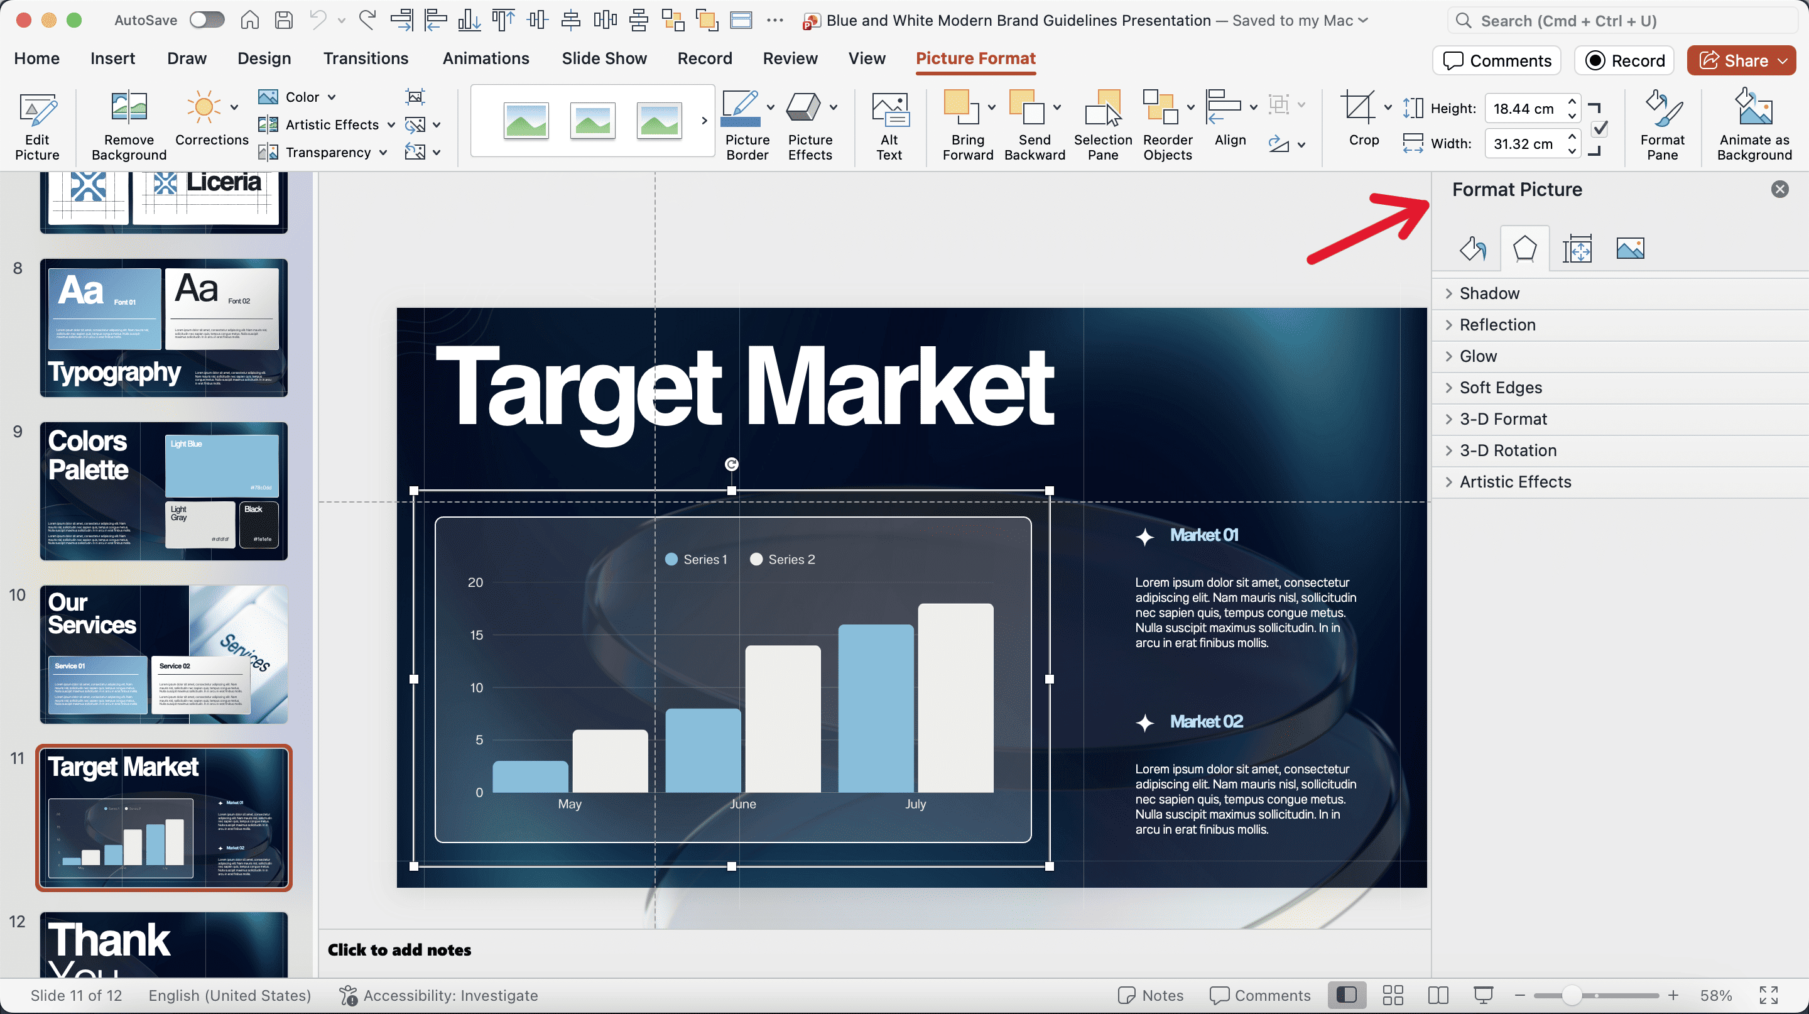
Task: Click the Change Picture icon
Action: (x=416, y=125)
